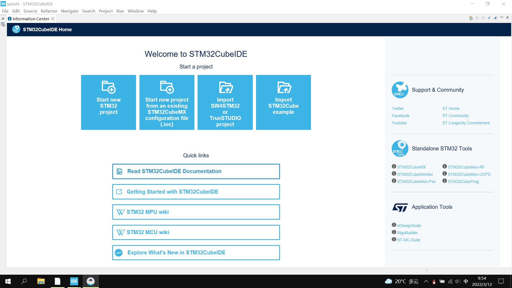Open the ST Community link
The width and height of the screenshot is (512, 288).
tap(455, 116)
